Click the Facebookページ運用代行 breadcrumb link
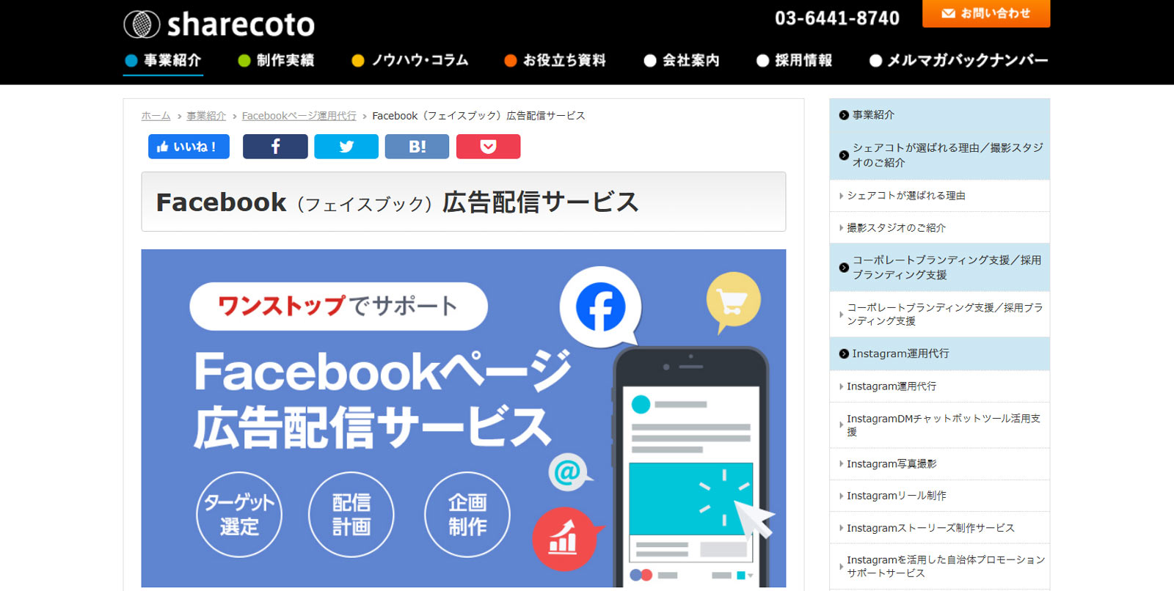Image resolution: width=1174 pixels, height=591 pixels. click(x=299, y=116)
